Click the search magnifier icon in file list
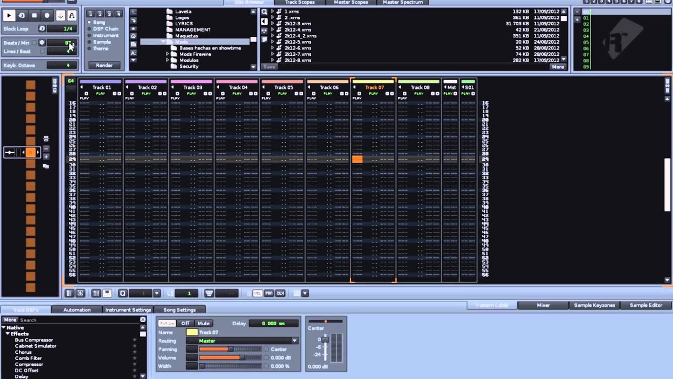The height and width of the screenshot is (379, 673). 264,12
